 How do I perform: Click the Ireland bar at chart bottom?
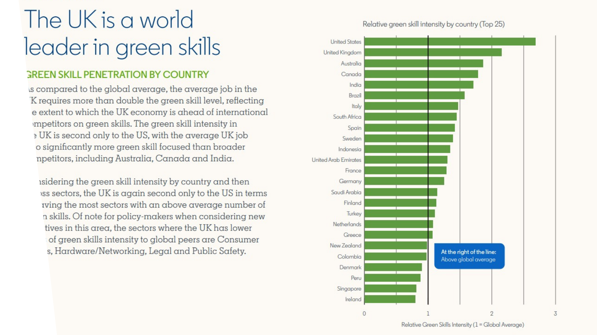[390, 299]
